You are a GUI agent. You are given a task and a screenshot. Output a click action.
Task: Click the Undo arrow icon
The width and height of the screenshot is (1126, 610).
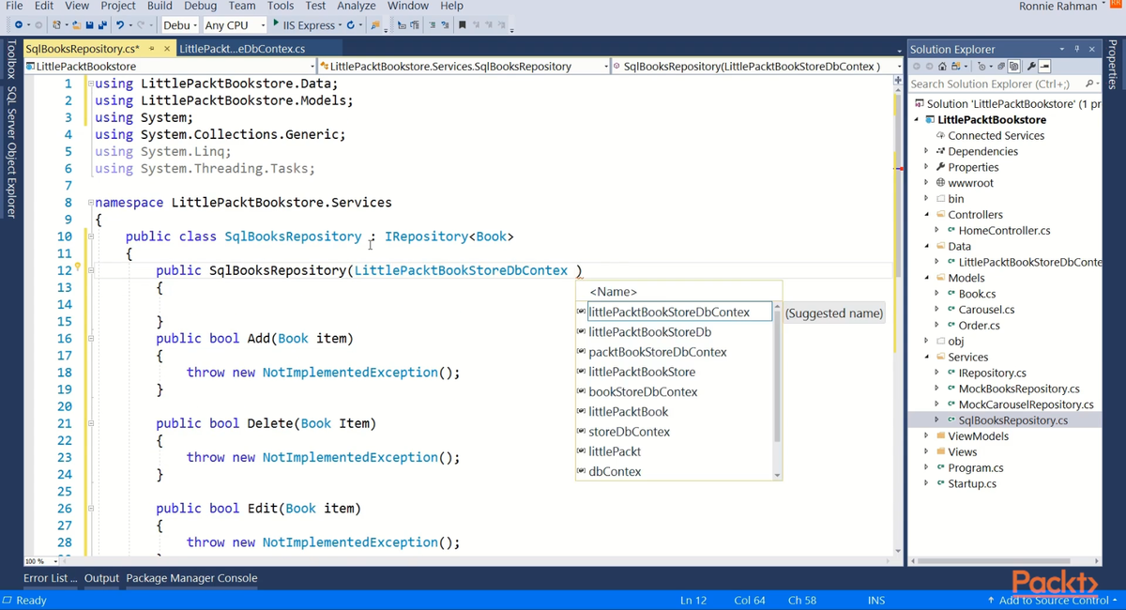(x=119, y=24)
